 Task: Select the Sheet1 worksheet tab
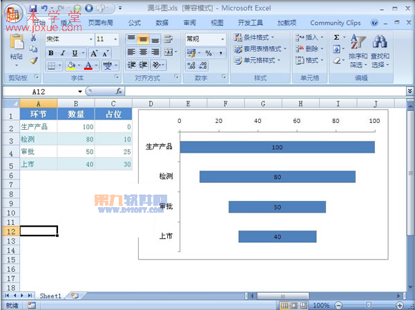[x=50, y=296]
